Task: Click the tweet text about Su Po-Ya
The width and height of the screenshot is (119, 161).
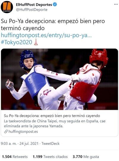Action: tap(53, 25)
